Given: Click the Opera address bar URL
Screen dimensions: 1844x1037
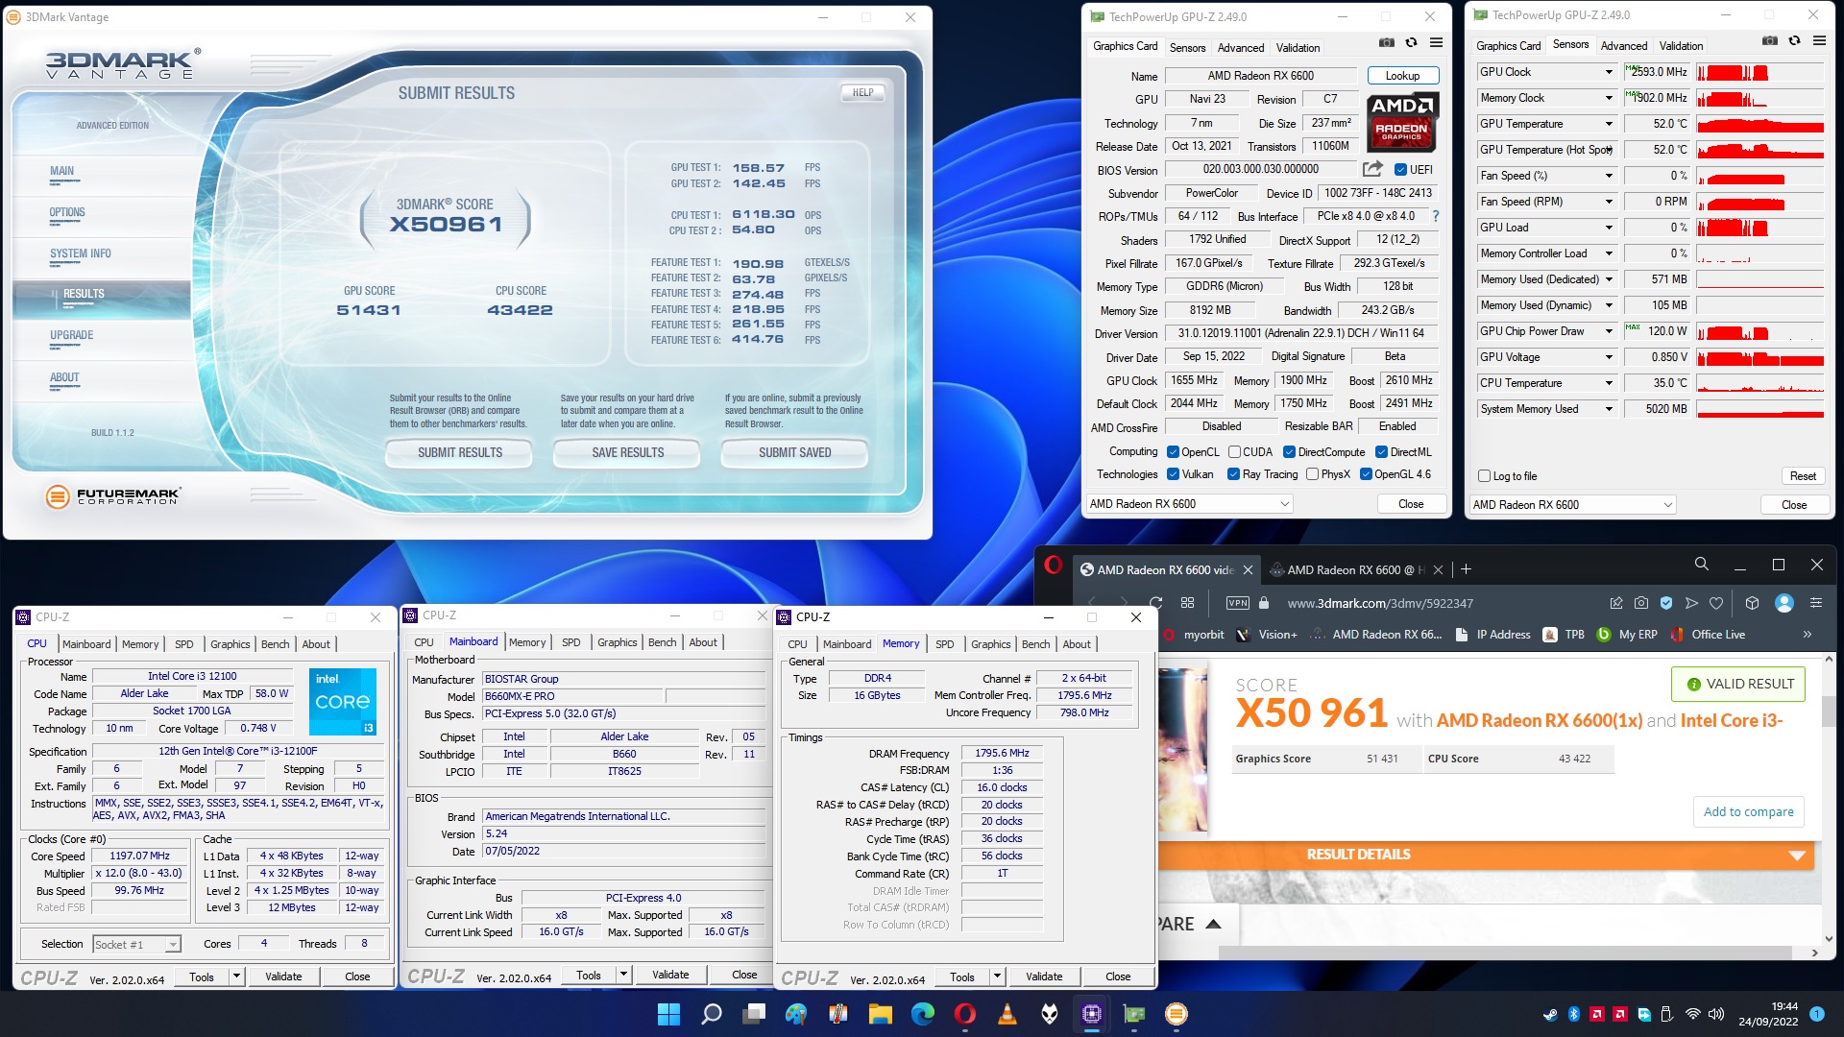Looking at the screenshot, I should (x=1379, y=603).
